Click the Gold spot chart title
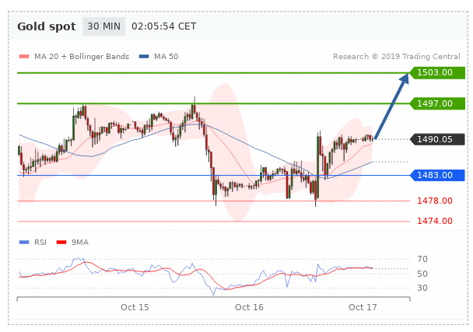This screenshot has width=473, height=332. point(47,26)
